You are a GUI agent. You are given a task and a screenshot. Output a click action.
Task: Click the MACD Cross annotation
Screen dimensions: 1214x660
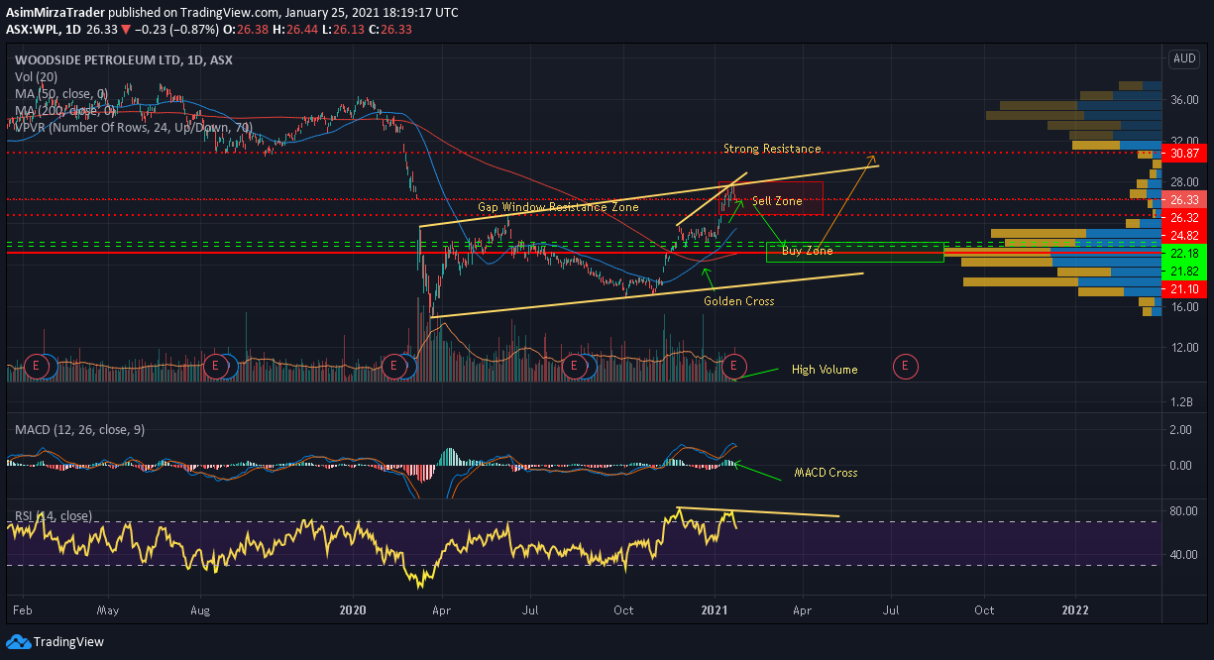click(x=826, y=473)
